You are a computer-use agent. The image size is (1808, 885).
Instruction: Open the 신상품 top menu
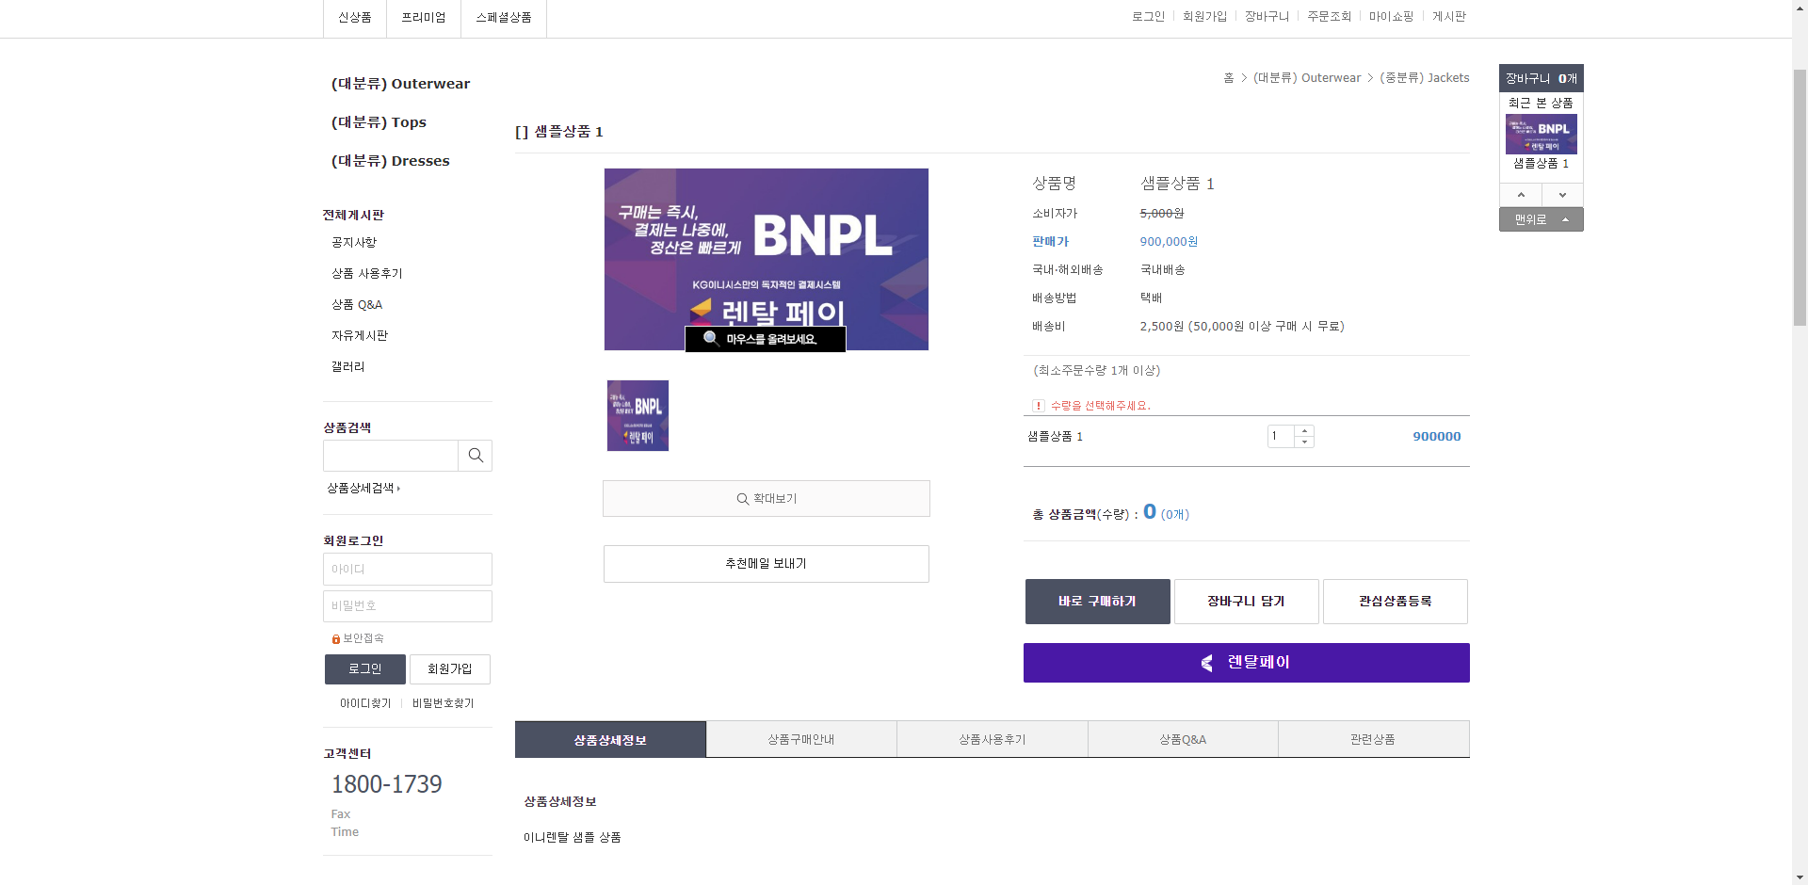[355, 18]
